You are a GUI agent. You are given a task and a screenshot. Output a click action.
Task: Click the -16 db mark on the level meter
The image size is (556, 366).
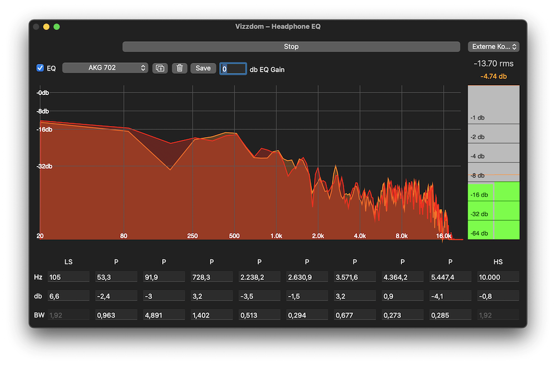point(479,195)
